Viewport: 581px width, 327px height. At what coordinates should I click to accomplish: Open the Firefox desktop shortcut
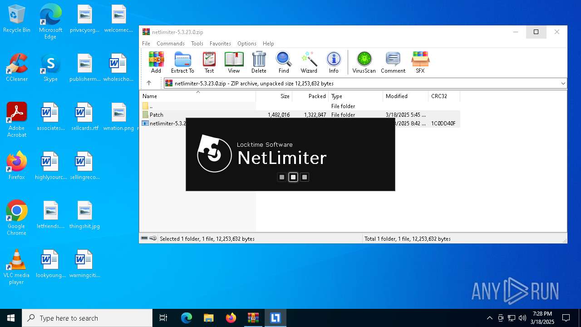click(17, 166)
